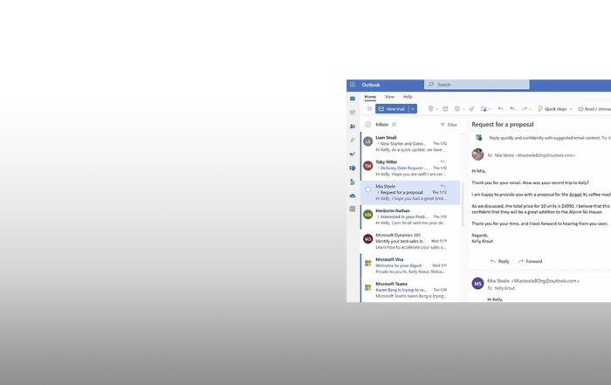
Task: Expand the Forward dropdown arrow
Action: tap(531, 109)
